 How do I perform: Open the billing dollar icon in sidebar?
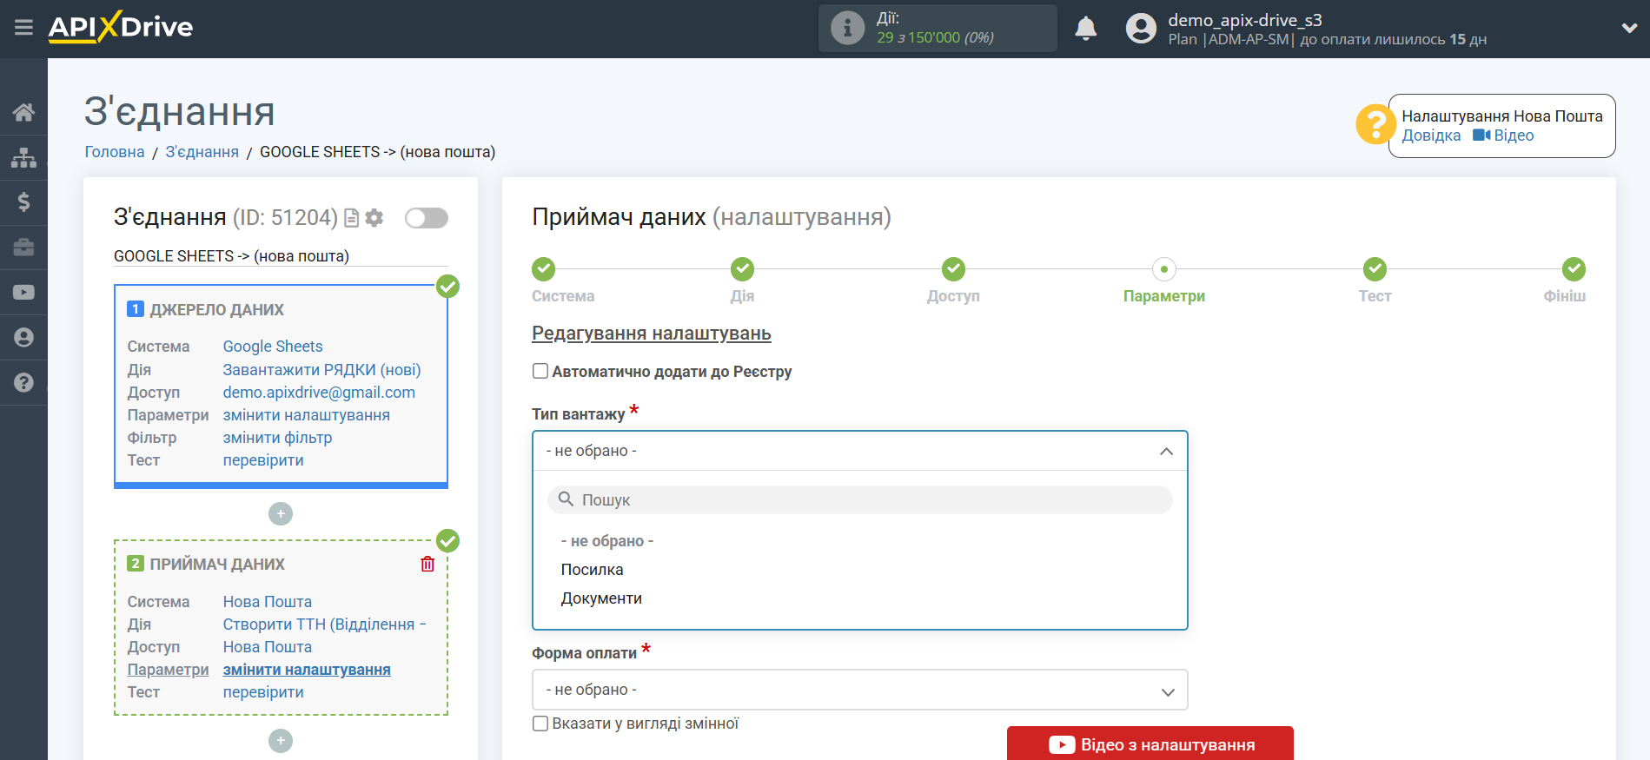coord(23,202)
